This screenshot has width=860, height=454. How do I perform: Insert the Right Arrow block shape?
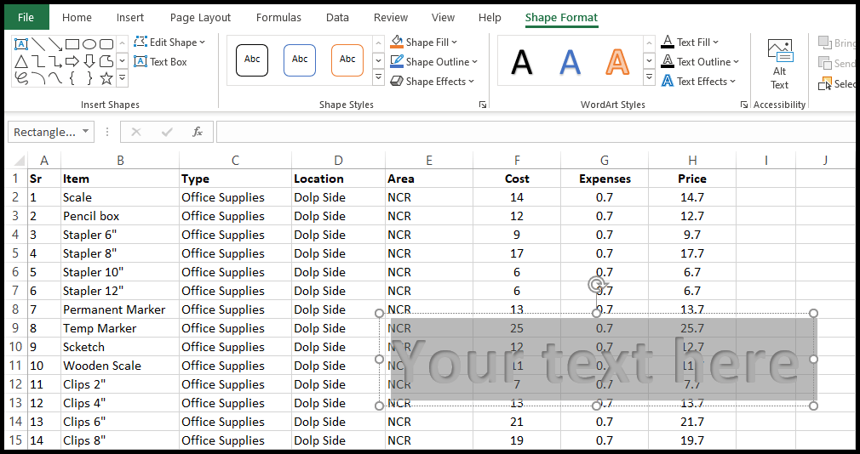pos(72,61)
